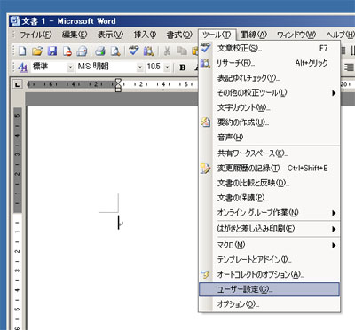Expand the その他の校正ツール submenu arrow
This screenshot has width=355, height=330.
334,93
